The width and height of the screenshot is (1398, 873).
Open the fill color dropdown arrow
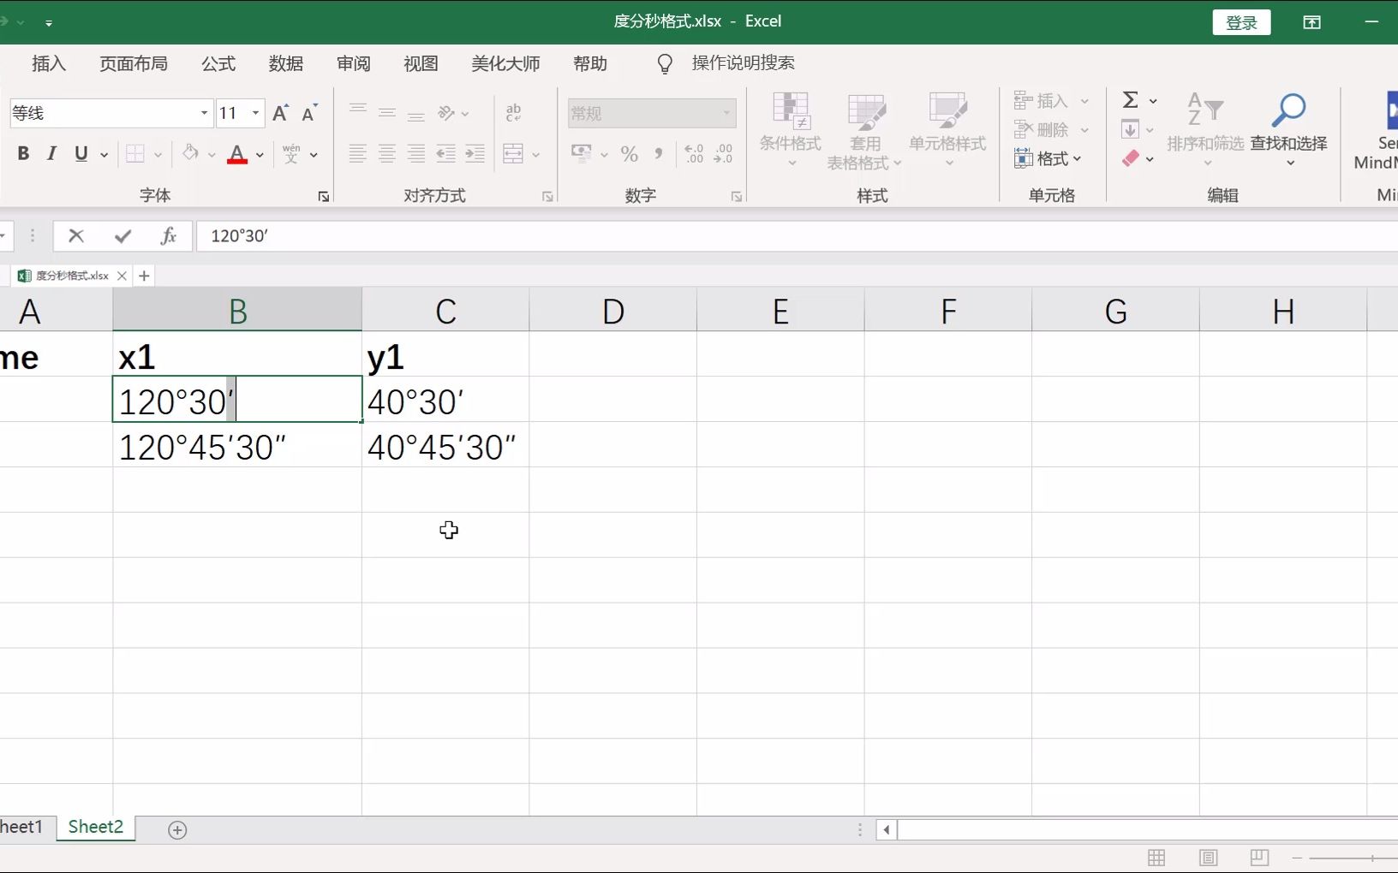pos(212,154)
